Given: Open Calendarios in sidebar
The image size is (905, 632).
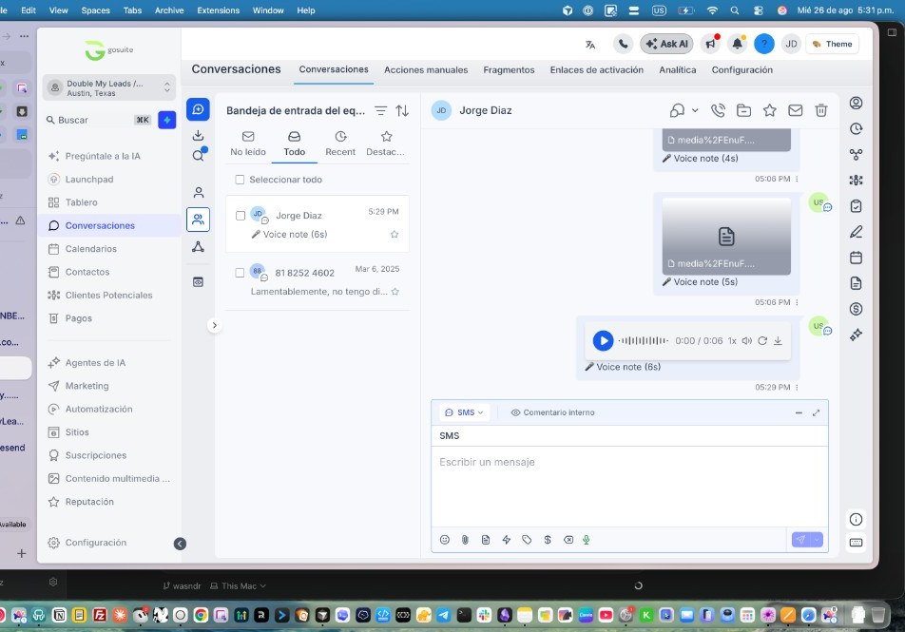Looking at the screenshot, I should pyautogui.click(x=90, y=249).
